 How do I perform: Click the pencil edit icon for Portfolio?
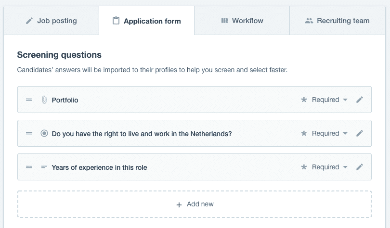359,100
